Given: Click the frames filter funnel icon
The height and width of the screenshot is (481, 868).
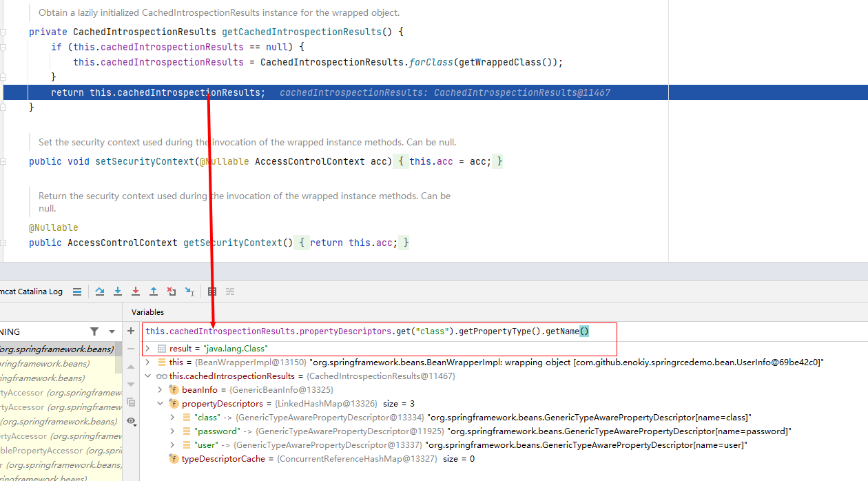Looking at the screenshot, I should (x=94, y=331).
